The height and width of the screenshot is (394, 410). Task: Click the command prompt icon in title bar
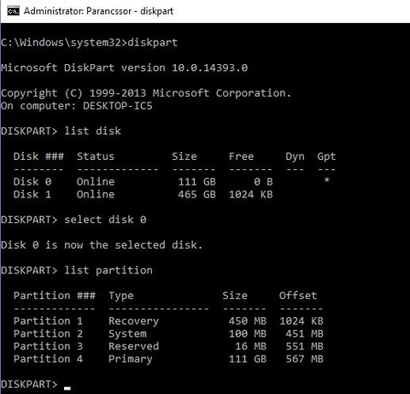pos(13,11)
